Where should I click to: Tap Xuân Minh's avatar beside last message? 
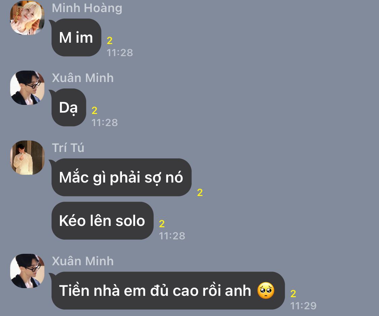point(27,271)
